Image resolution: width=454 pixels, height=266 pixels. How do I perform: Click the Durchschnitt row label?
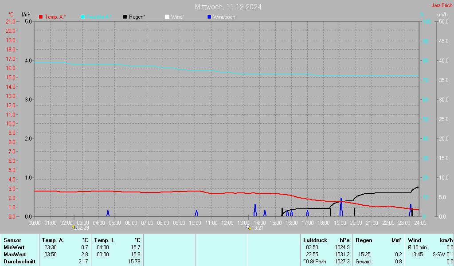(x=20, y=262)
